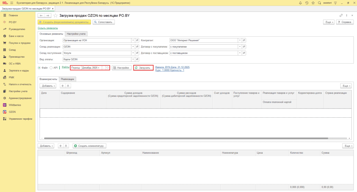357x192 pixels.
Task: Select the API radio option
Action: click(x=51, y=68)
